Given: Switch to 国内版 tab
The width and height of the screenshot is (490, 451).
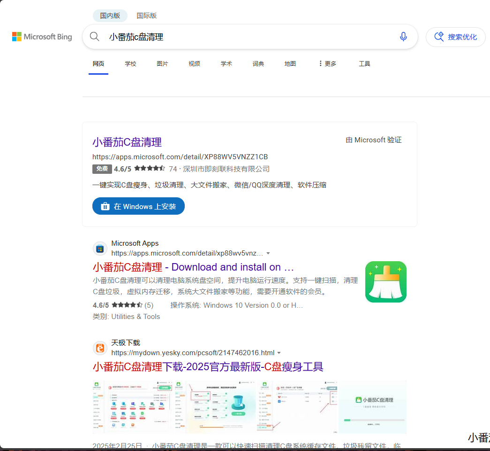Looking at the screenshot, I should coord(110,16).
